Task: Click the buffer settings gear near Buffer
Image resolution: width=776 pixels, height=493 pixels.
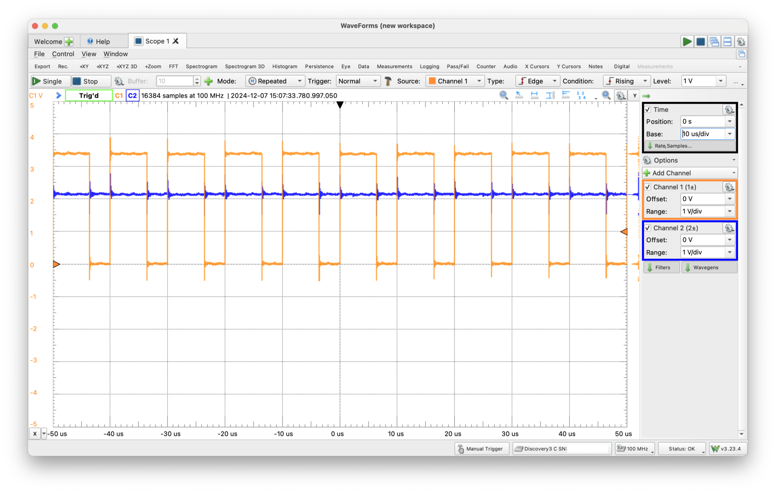Action: [x=119, y=81]
